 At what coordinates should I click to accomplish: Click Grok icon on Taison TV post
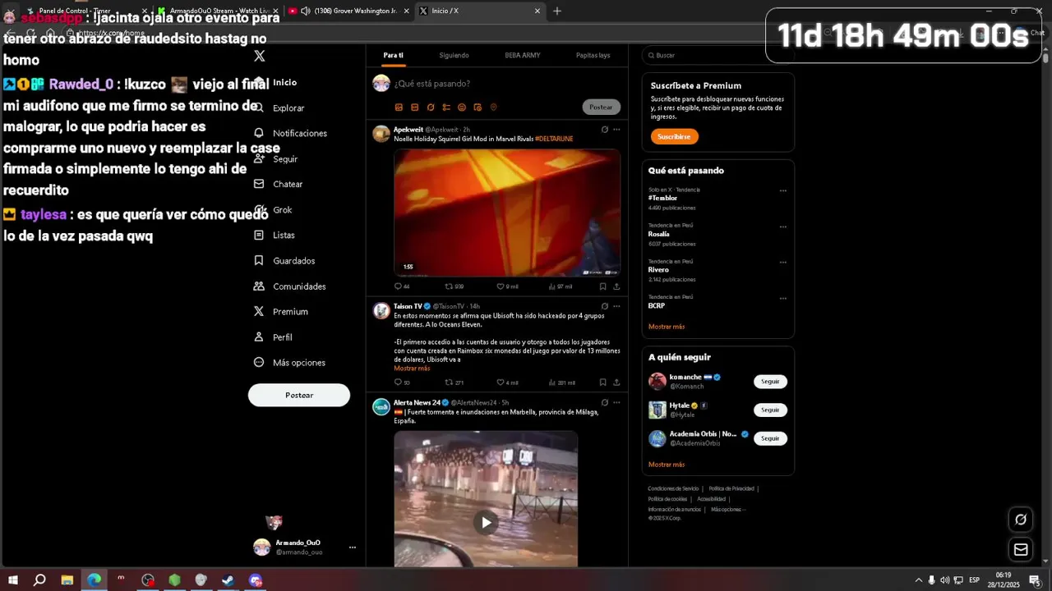[604, 306]
